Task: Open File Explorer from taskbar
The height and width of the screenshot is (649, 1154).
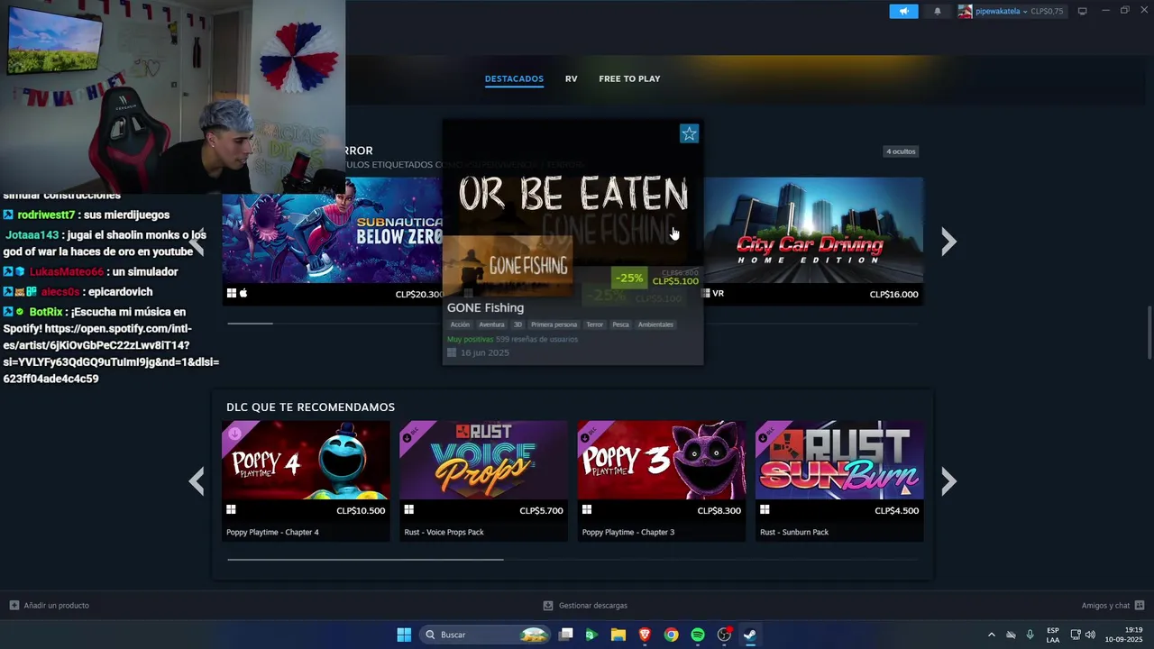Action: point(618,635)
